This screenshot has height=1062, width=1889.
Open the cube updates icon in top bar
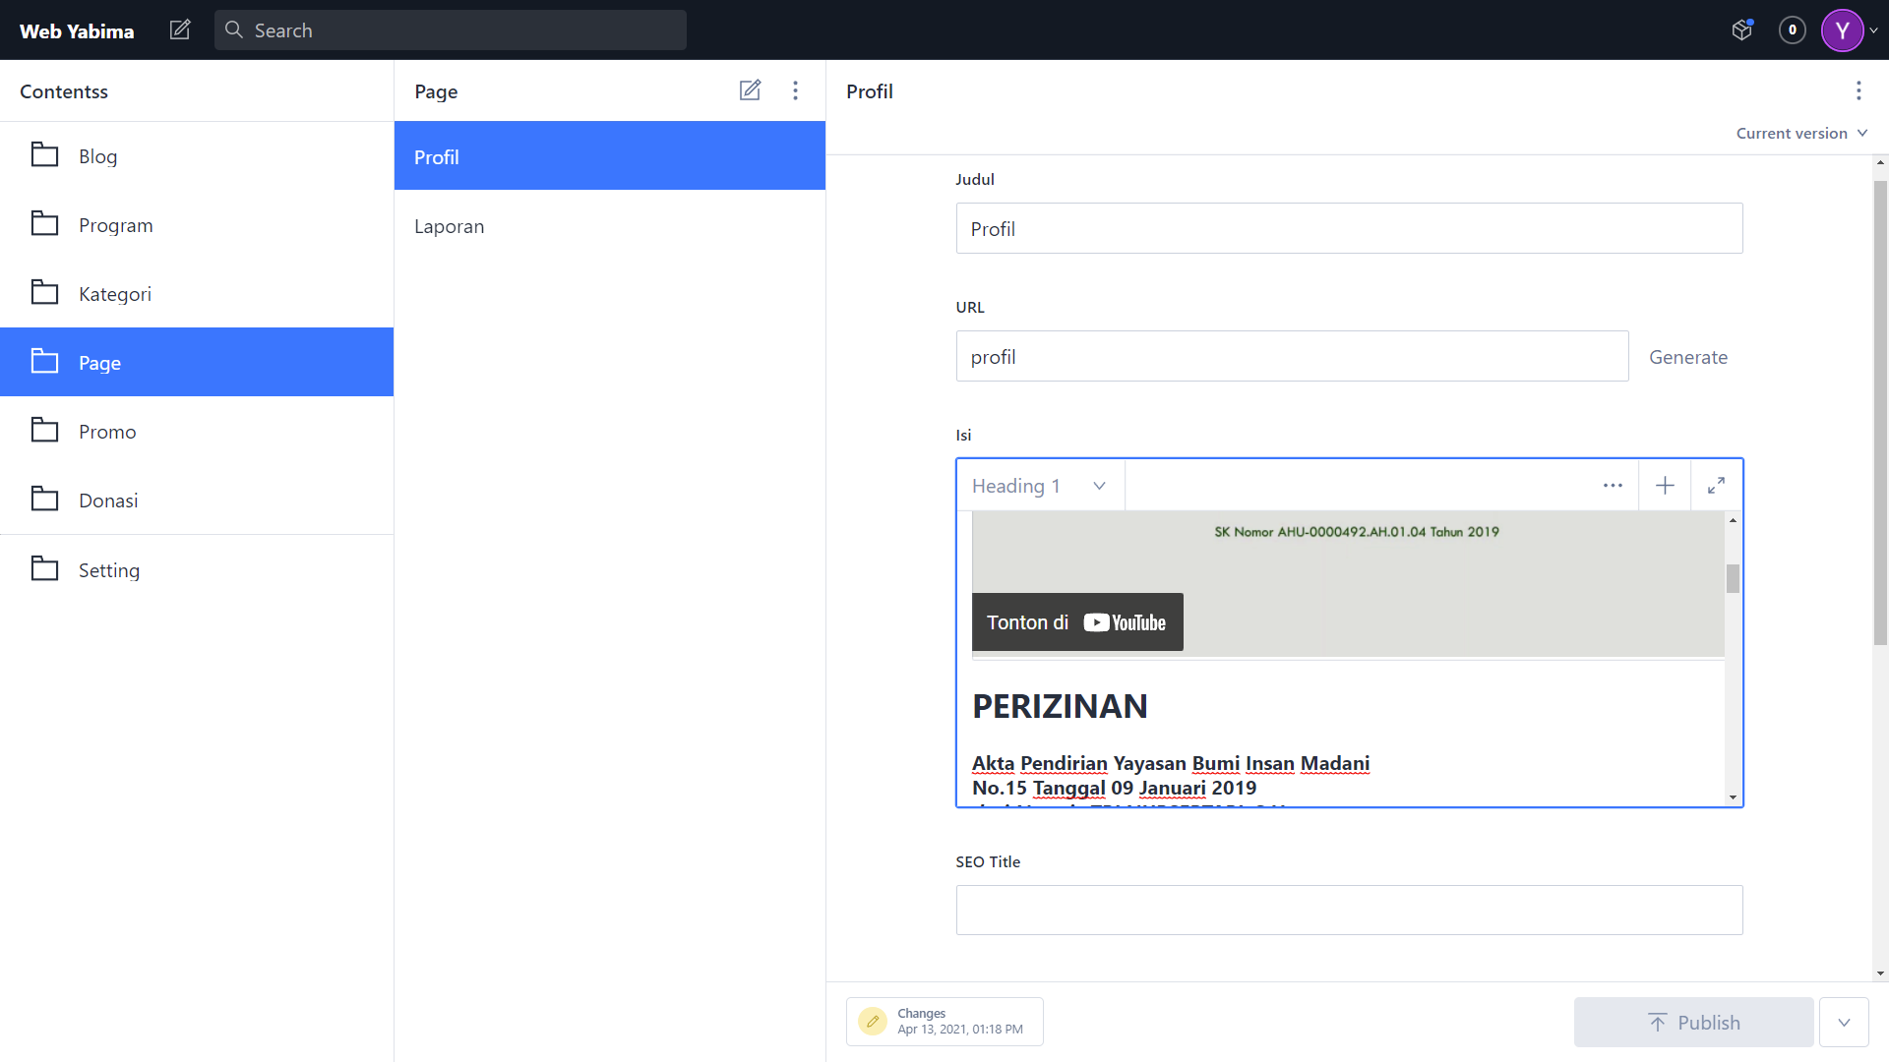pyautogui.click(x=1742, y=29)
